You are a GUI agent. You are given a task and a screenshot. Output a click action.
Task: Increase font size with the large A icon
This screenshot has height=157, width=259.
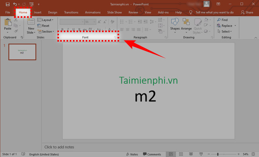click(x=99, y=22)
